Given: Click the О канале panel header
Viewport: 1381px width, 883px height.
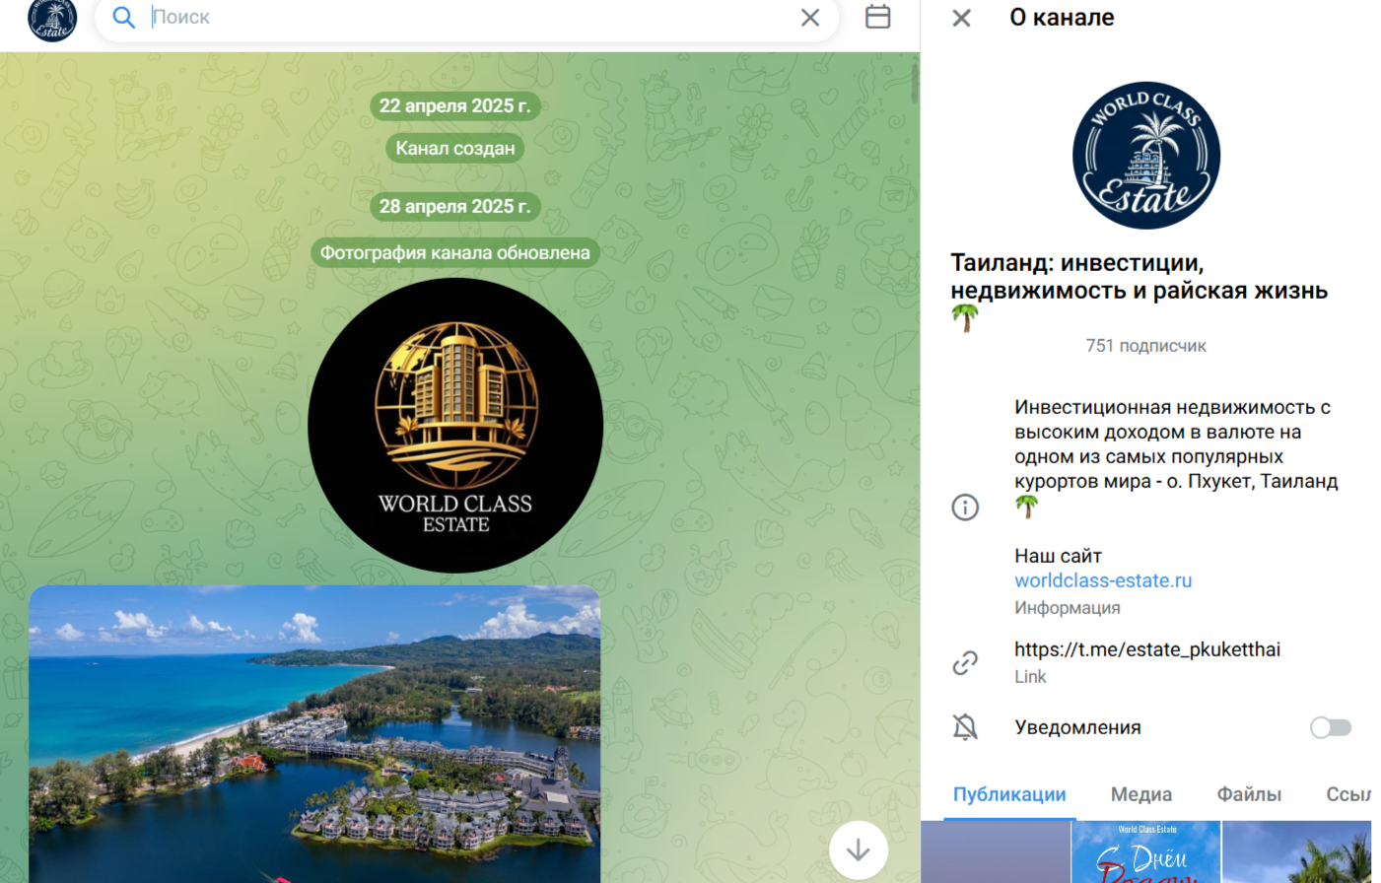Looking at the screenshot, I should (x=1062, y=18).
